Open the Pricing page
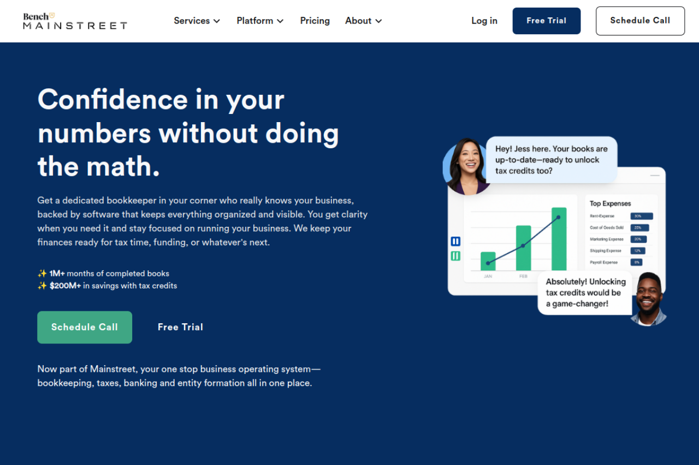 click(315, 21)
